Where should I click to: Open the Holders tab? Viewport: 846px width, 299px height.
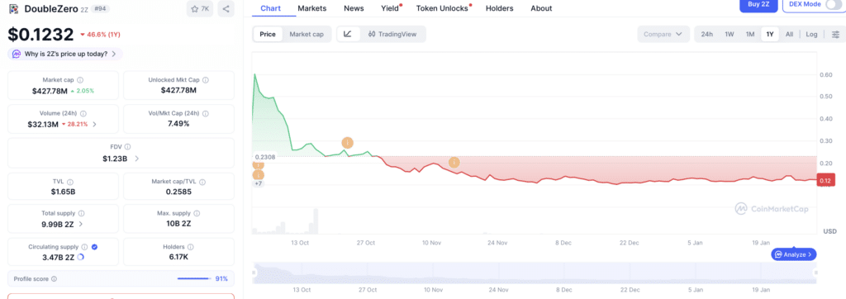[500, 8]
